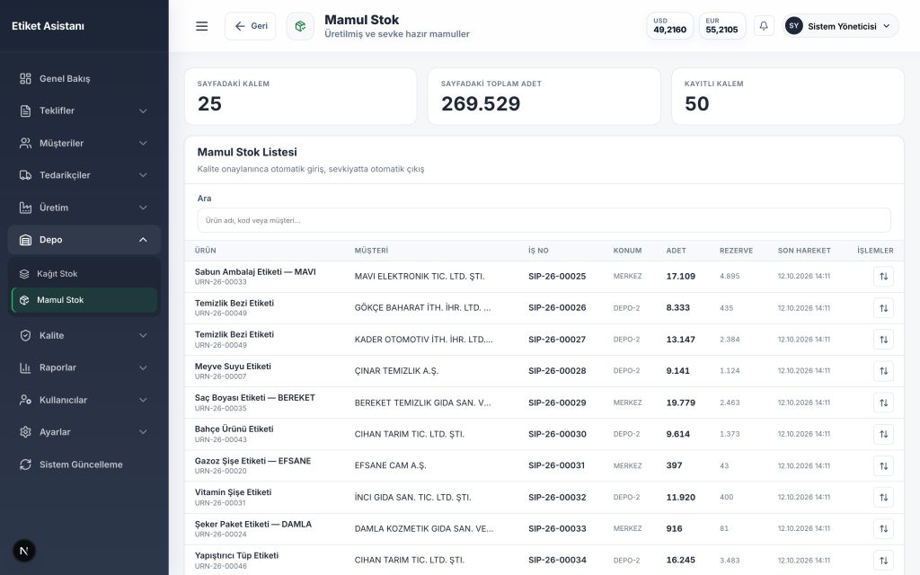Click product name Meyve Suyu Etiketi

[233, 367]
